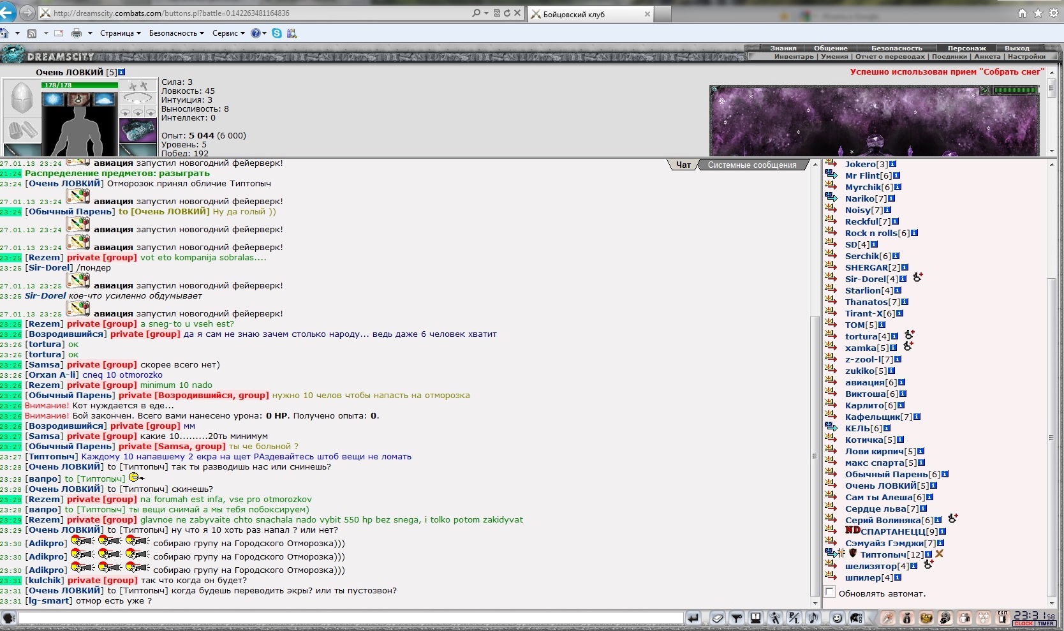This screenshot has width=1064, height=631.
Task: Open the Знания menu
Action: point(783,48)
